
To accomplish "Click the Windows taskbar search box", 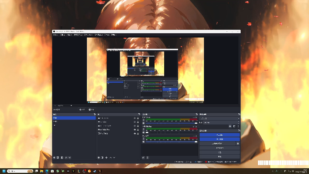I will click(20, 171).
